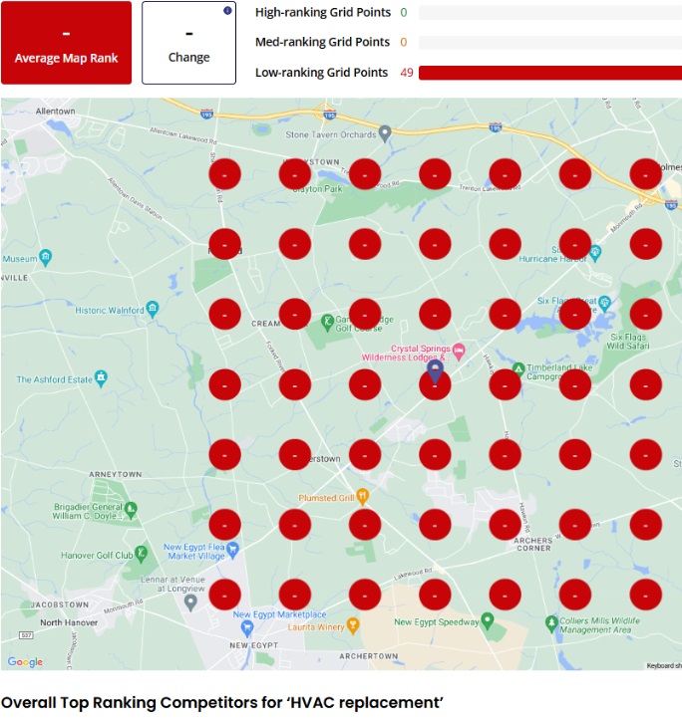The image size is (682, 720).
Task: Click Brigadier General William C. Doyle marker
Action: [131, 510]
